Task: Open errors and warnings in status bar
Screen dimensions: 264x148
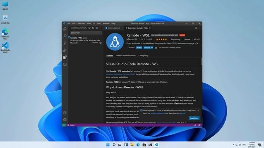Action: [x=71, y=125]
